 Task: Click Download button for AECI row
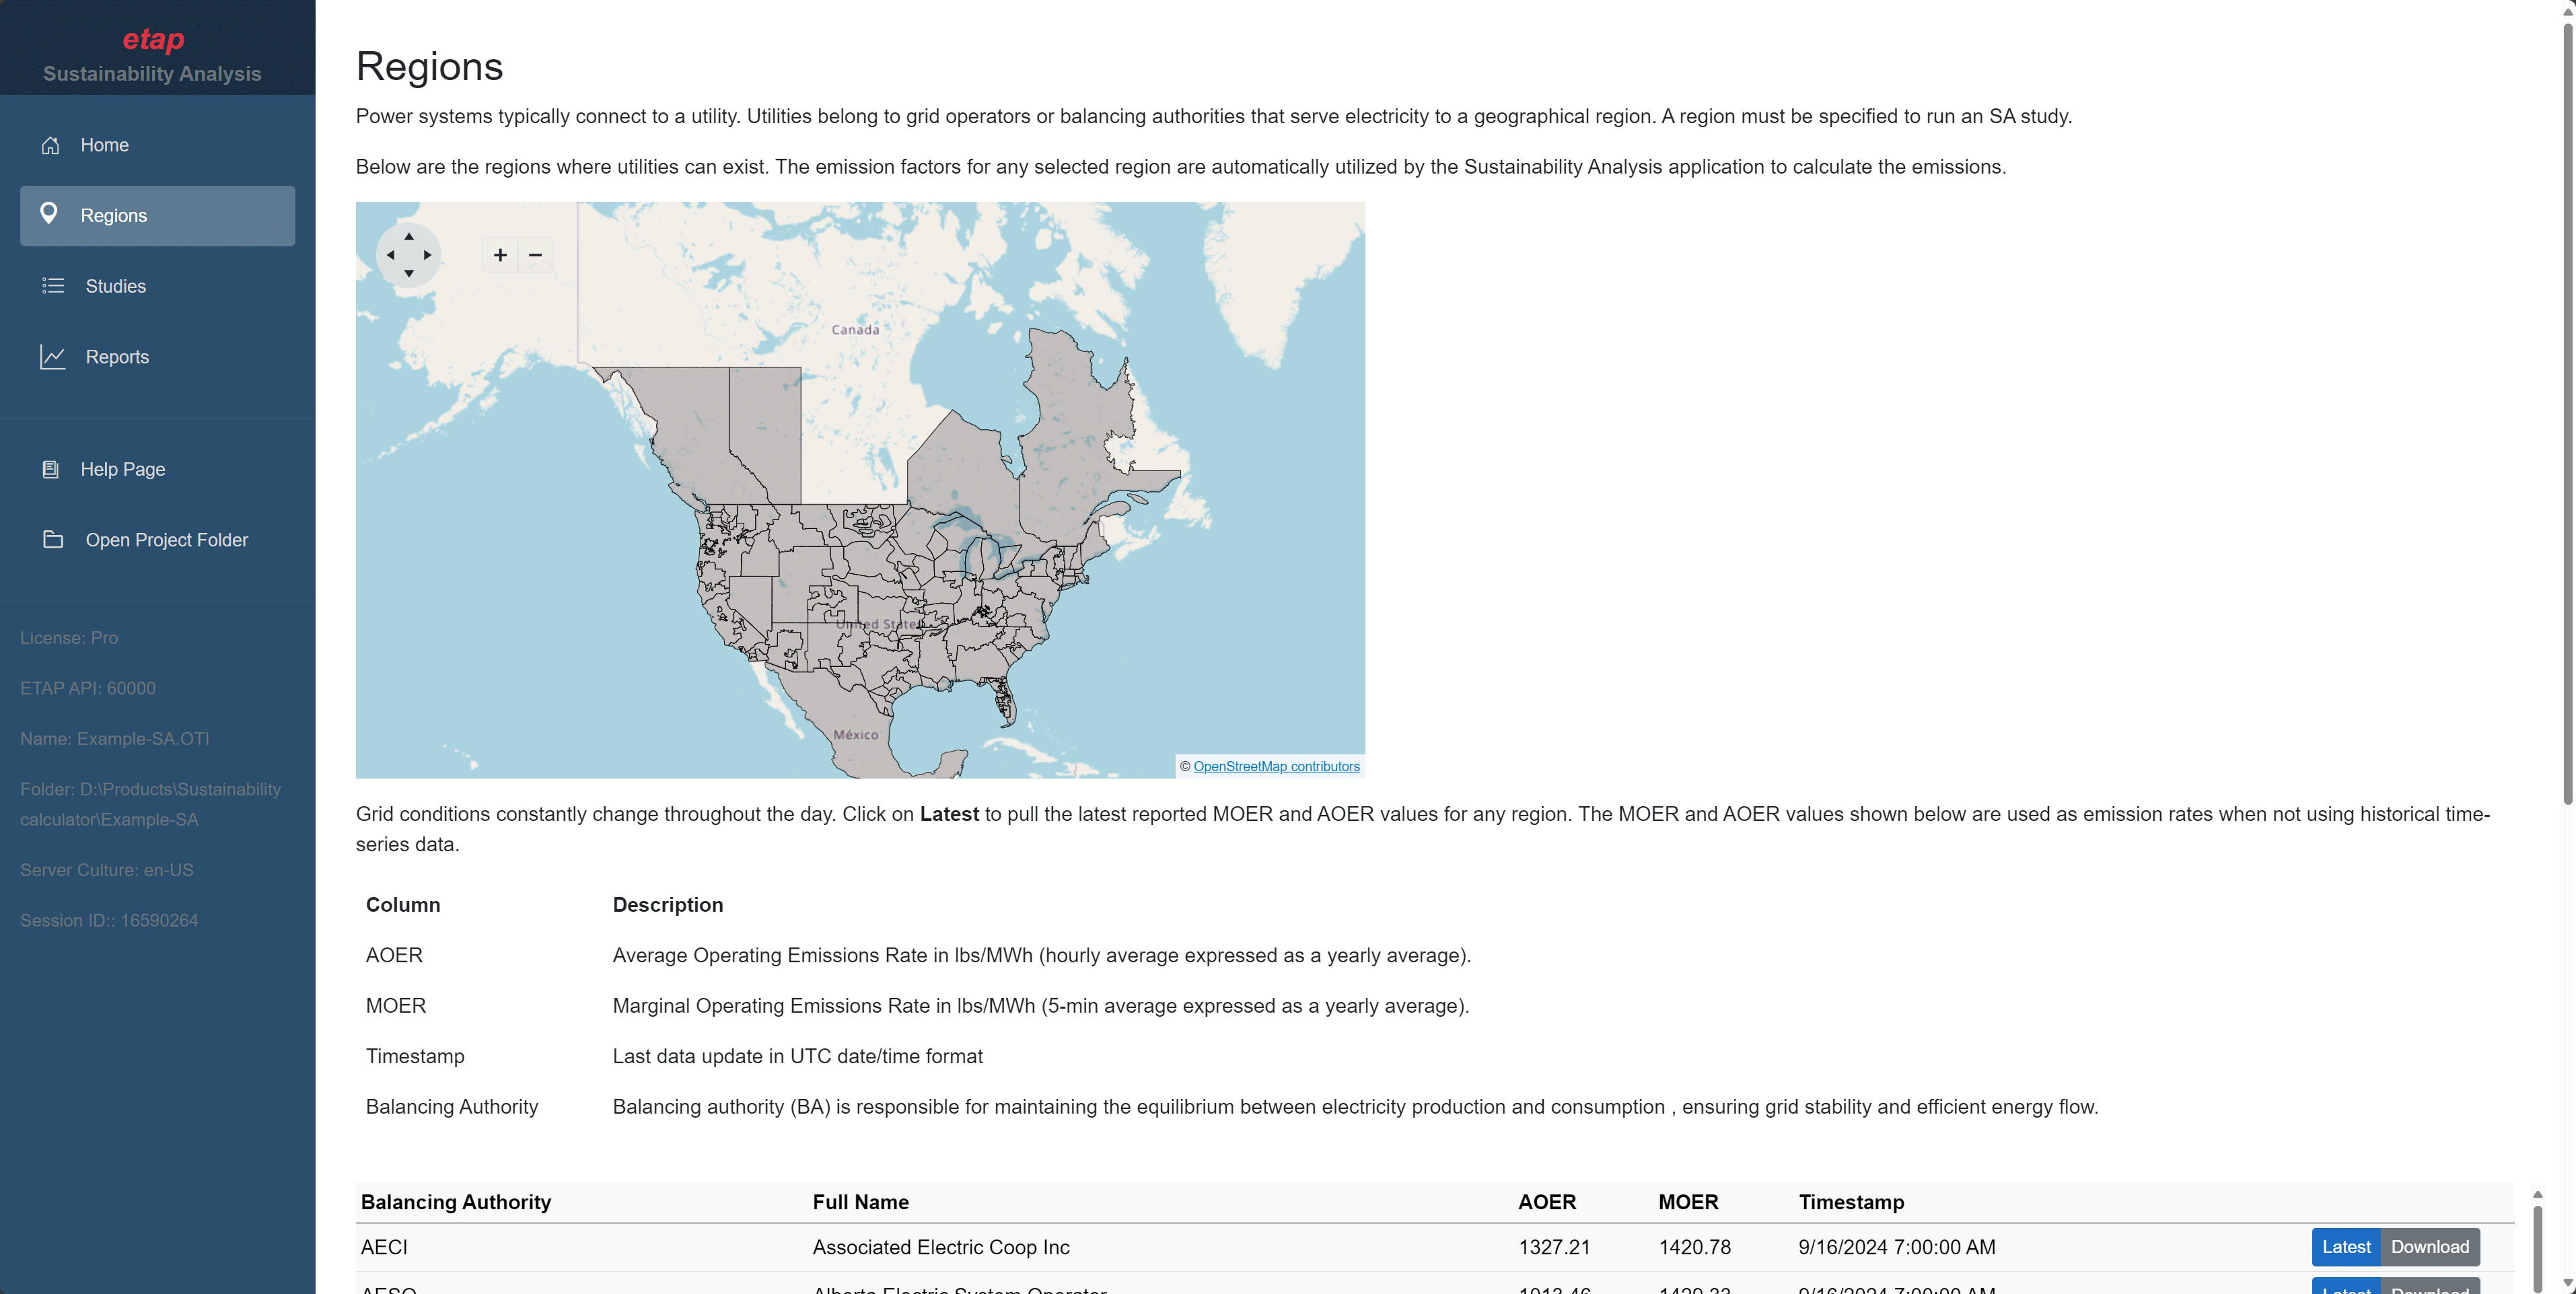click(x=2429, y=1247)
